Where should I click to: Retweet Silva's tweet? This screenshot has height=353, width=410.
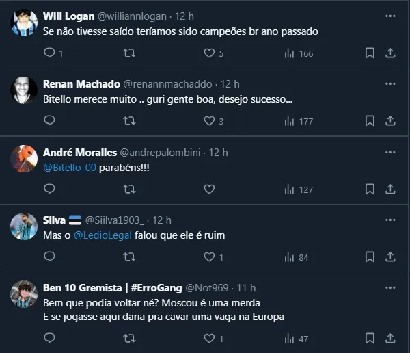[128, 257]
